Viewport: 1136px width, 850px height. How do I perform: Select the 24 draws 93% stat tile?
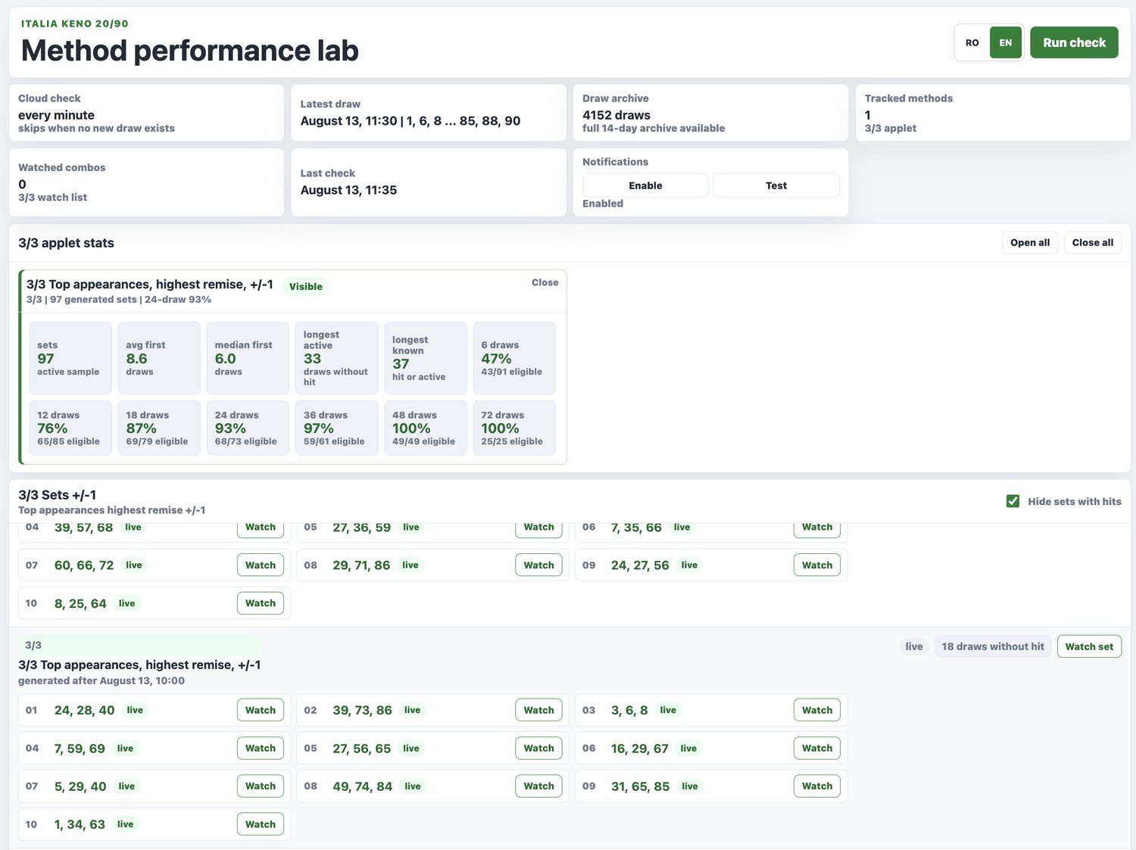pyautogui.click(x=248, y=428)
